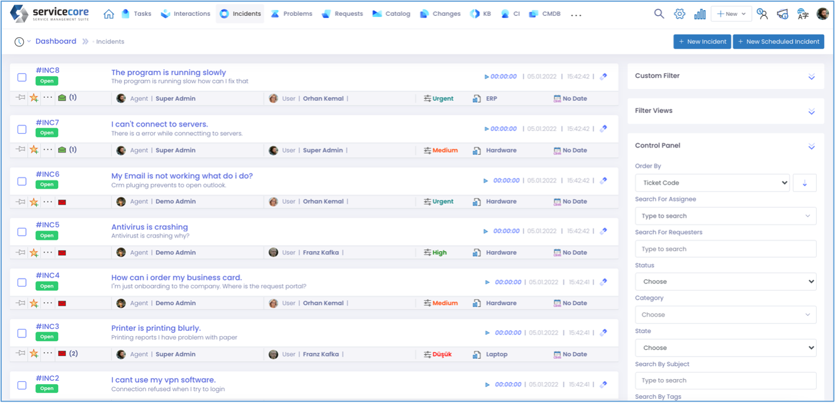Check the box for incident INC3
The width and height of the screenshot is (836, 404).
pos(22,333)
